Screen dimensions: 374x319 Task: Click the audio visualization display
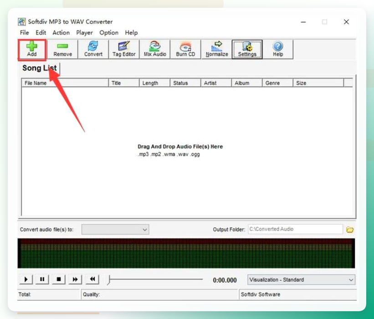tap(186, 253)
